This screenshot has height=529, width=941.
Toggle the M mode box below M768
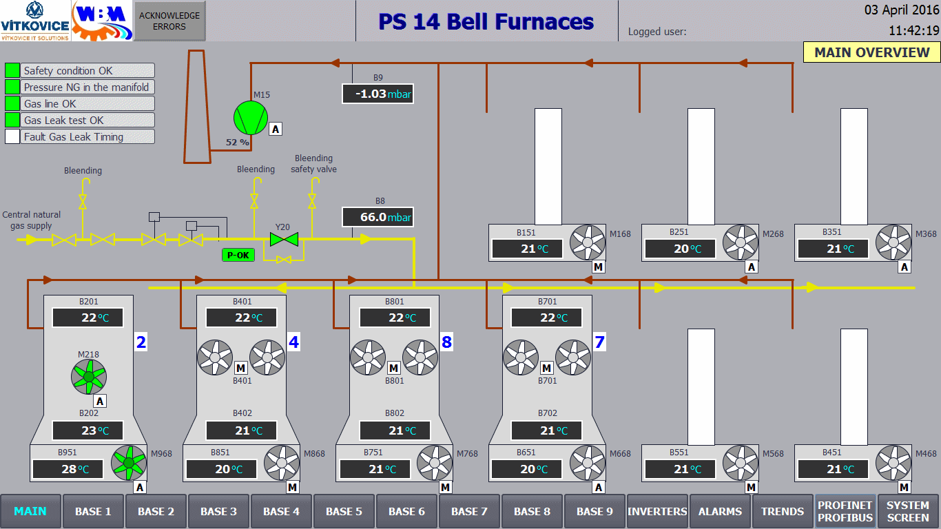pos(445,488)
